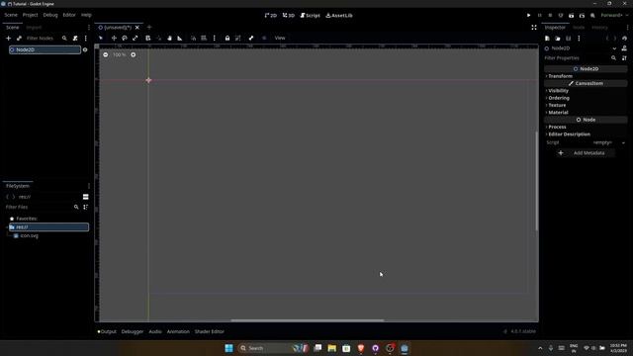
Task: Toggle Node2D visibility eye in Scene tree
Action: (85, 49)
